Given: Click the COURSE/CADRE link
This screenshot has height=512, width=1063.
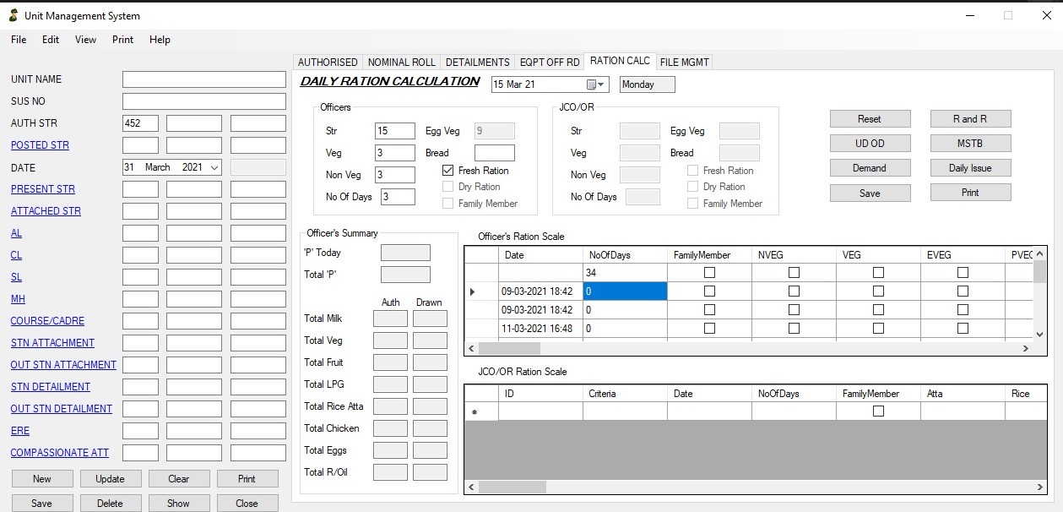Looking at the screenshot, I should tap(47, 321).
